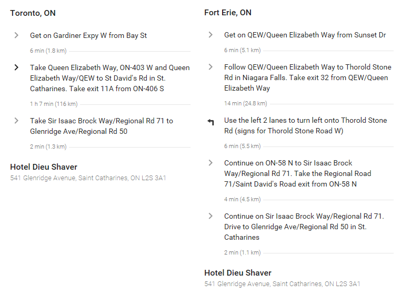
Task: Expand the bold chevron beside Take Queen Elizabeth Way
Action: click(16, 67)
